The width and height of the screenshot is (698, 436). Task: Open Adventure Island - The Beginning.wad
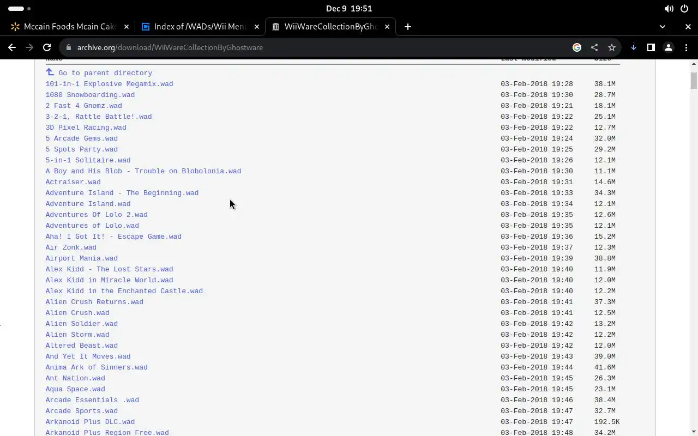[122, 193]
